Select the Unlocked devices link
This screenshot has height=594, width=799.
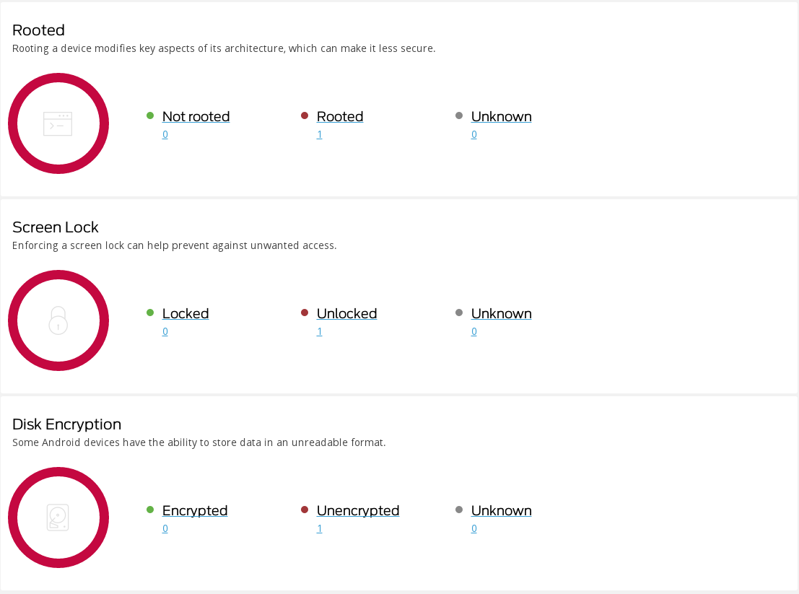tap(346, 314)
